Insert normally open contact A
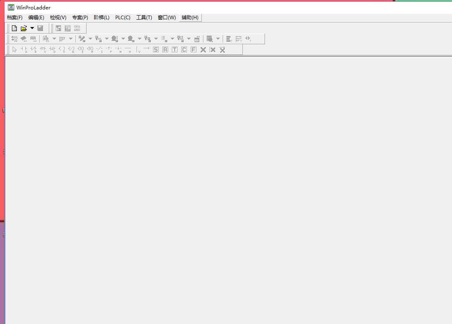This screenshot has height=324, width=452. pos(24,50)
